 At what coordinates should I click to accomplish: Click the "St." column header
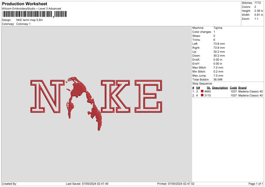pyautogui.click(x=209, y=88)
